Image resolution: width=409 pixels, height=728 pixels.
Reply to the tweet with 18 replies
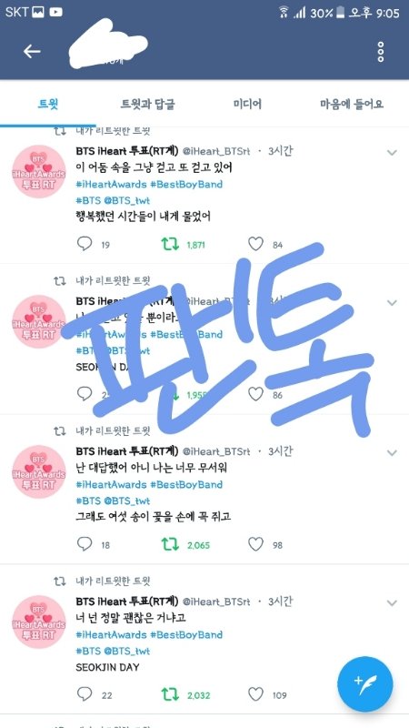point(85,544)
